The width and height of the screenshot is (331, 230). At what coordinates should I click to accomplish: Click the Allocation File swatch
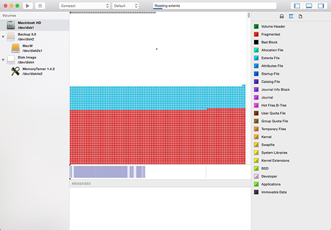[x=256, y=50]
